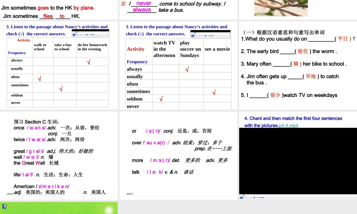Stop the Chant video player
The width and height of the screenshot is (357, 214).
pos(245,198)
